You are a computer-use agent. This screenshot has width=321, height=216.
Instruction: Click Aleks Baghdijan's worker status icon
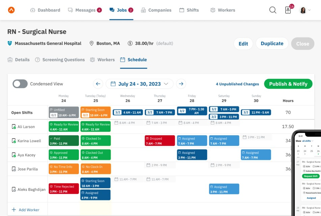coord(14,189)
